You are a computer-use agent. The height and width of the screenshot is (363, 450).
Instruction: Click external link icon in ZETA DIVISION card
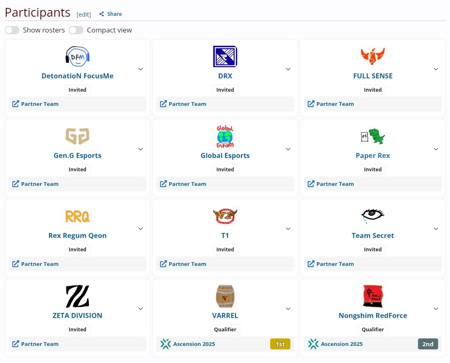(x=15, y=344)
